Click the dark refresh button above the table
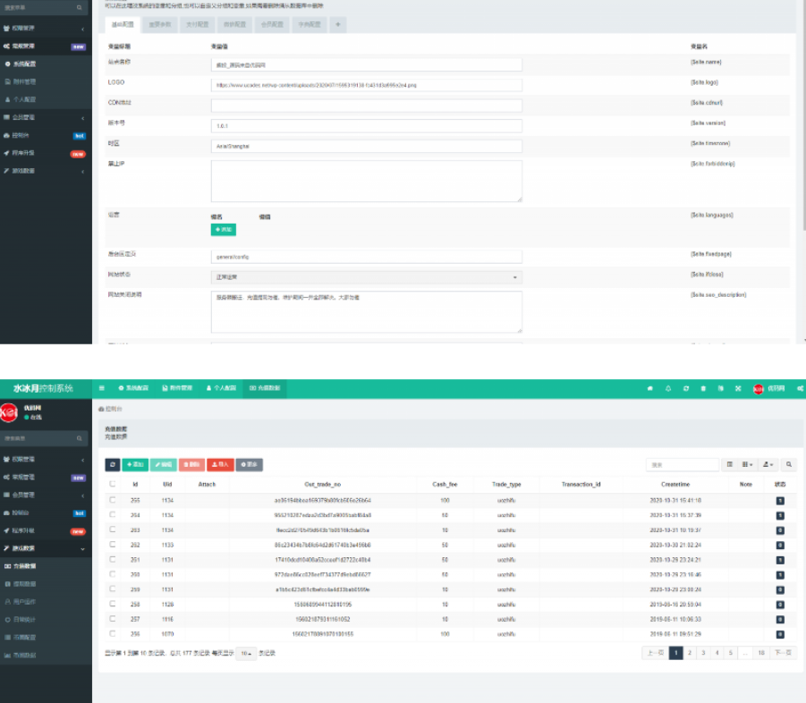The image size is (806, 703). point(113,464)
